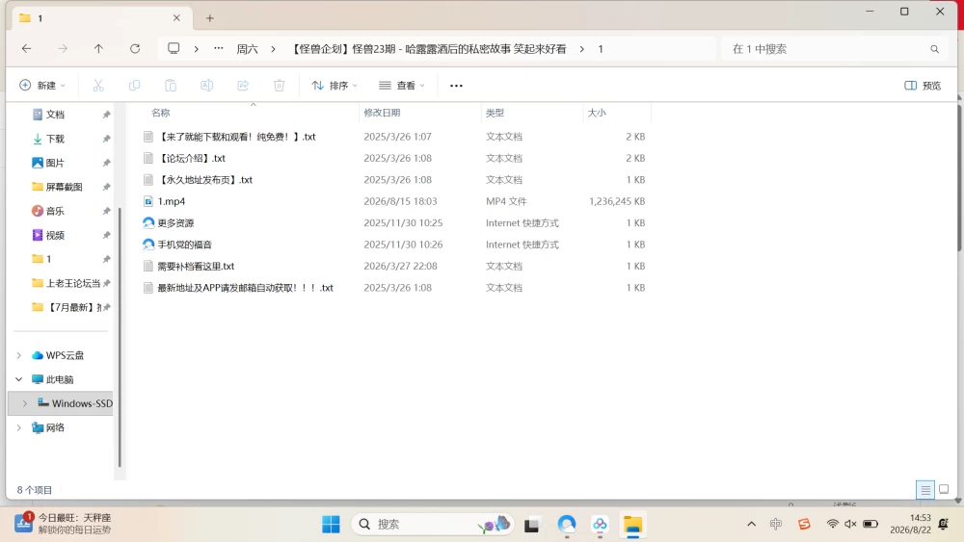Image resolution: width=964 pixels, height=542 pixels.
Task: Click the navigation pane scrollbar
Action: (120, 338)
